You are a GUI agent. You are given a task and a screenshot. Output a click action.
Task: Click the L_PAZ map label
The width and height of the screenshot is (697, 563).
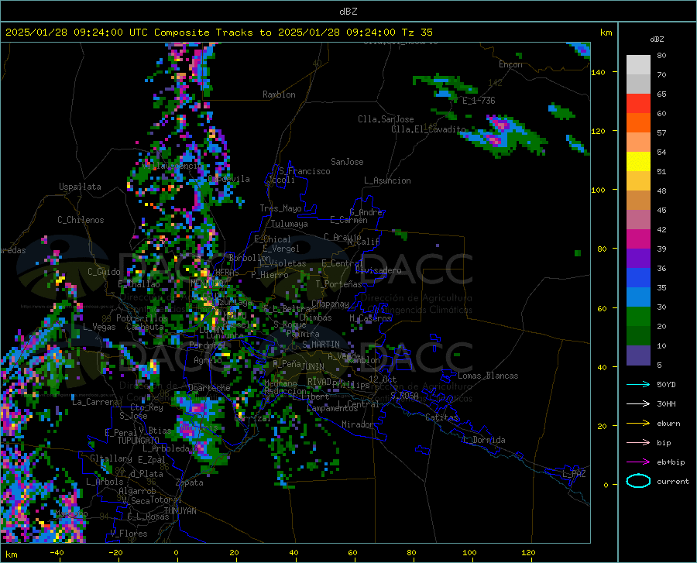point(574,474)
